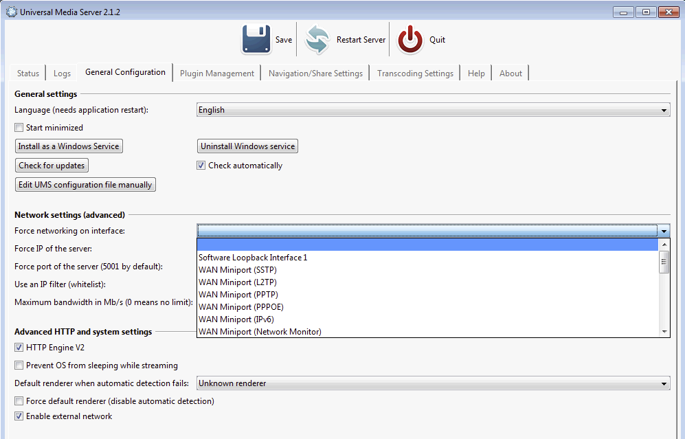
Task: Click the Quit label in the toolbar
Action: point(437,40)
